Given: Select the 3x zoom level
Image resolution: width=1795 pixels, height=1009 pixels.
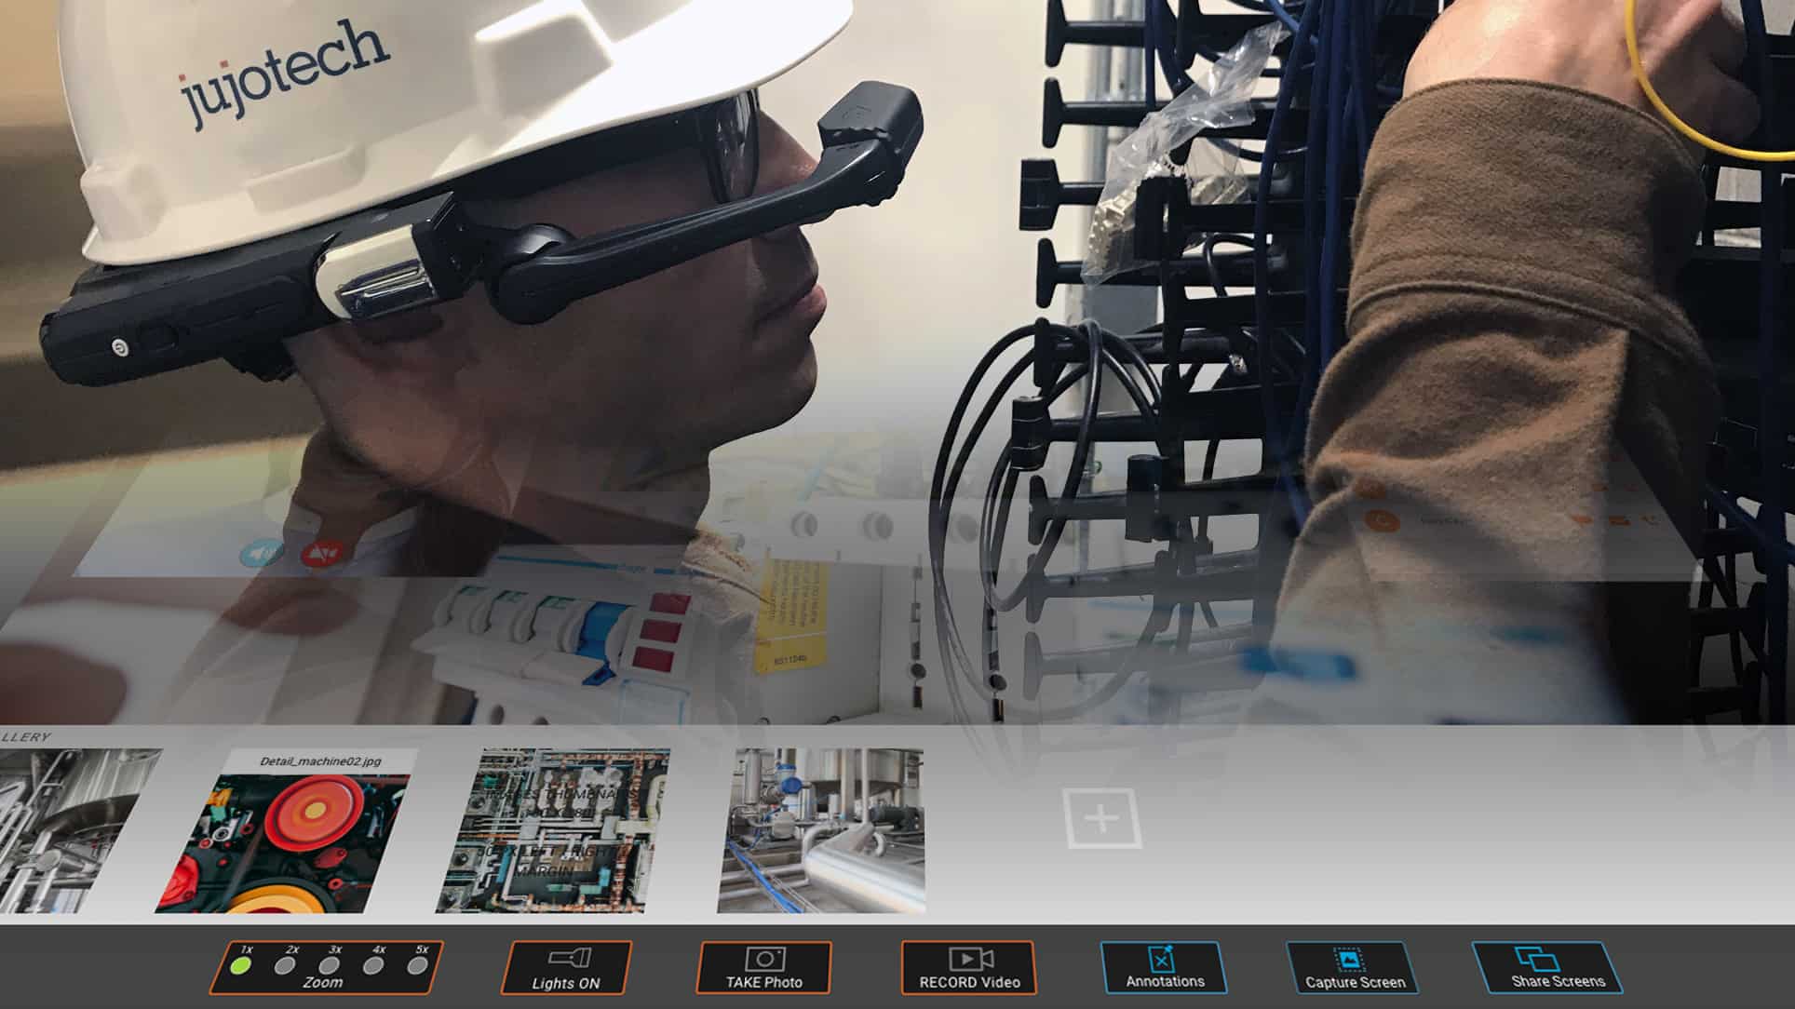Looking at the screenshot, I should (329, 965).
